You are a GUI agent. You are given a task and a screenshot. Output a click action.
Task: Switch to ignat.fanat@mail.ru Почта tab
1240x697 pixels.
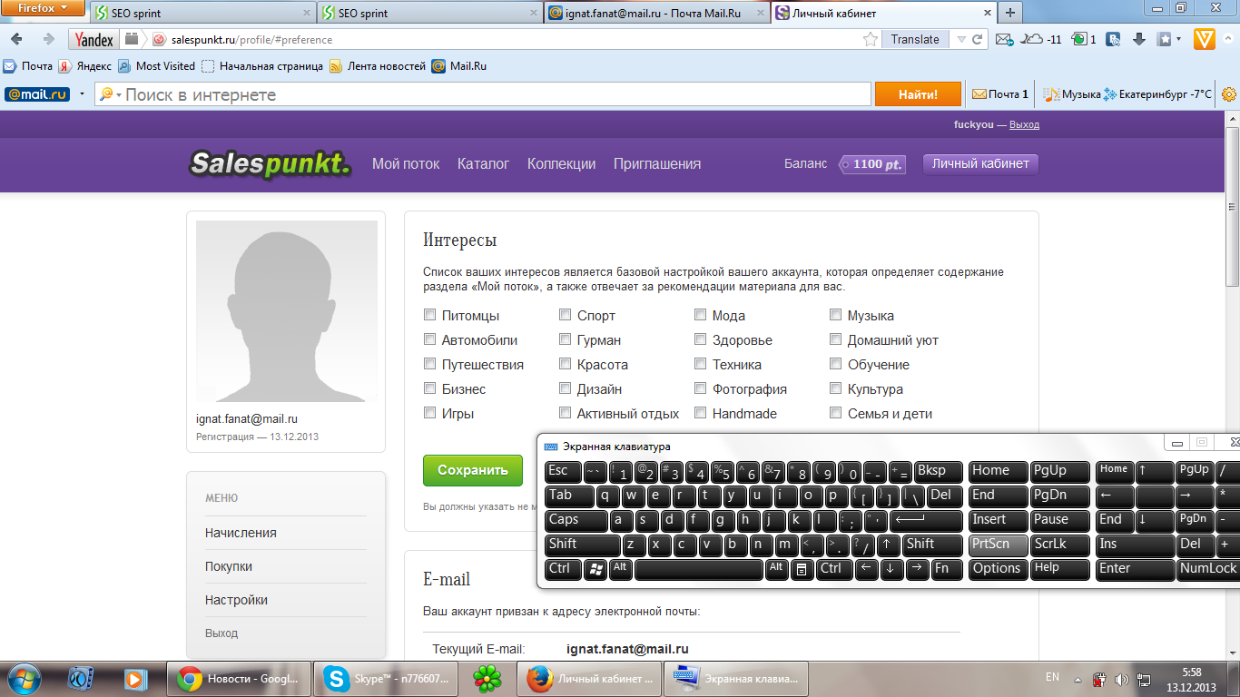pyautogui.click(x=657, y=14)
